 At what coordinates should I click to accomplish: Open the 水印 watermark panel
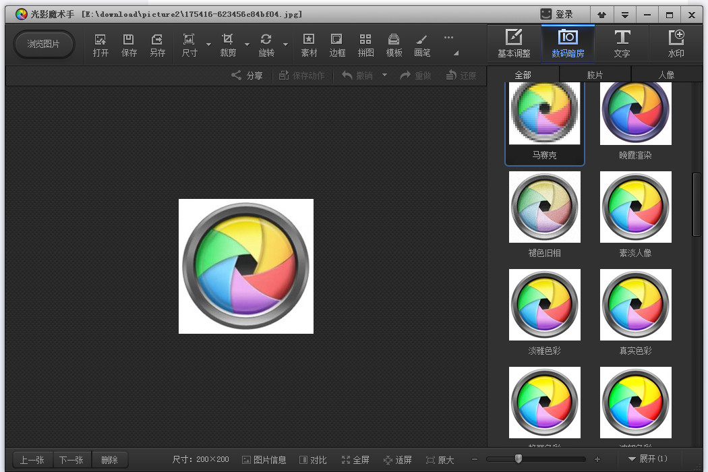pyautogui.click(x=676, y=44)
